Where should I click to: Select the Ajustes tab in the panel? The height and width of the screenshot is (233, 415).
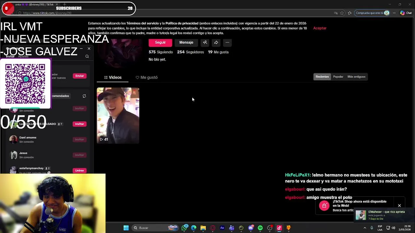(x=23, y=56)
